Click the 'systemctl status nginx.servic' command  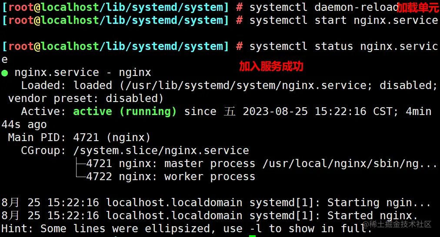pos(344,46)
